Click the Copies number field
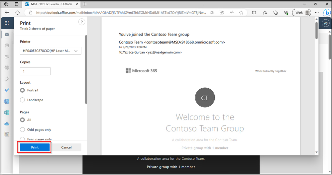332x175 pixels. (x=35, y=71)
